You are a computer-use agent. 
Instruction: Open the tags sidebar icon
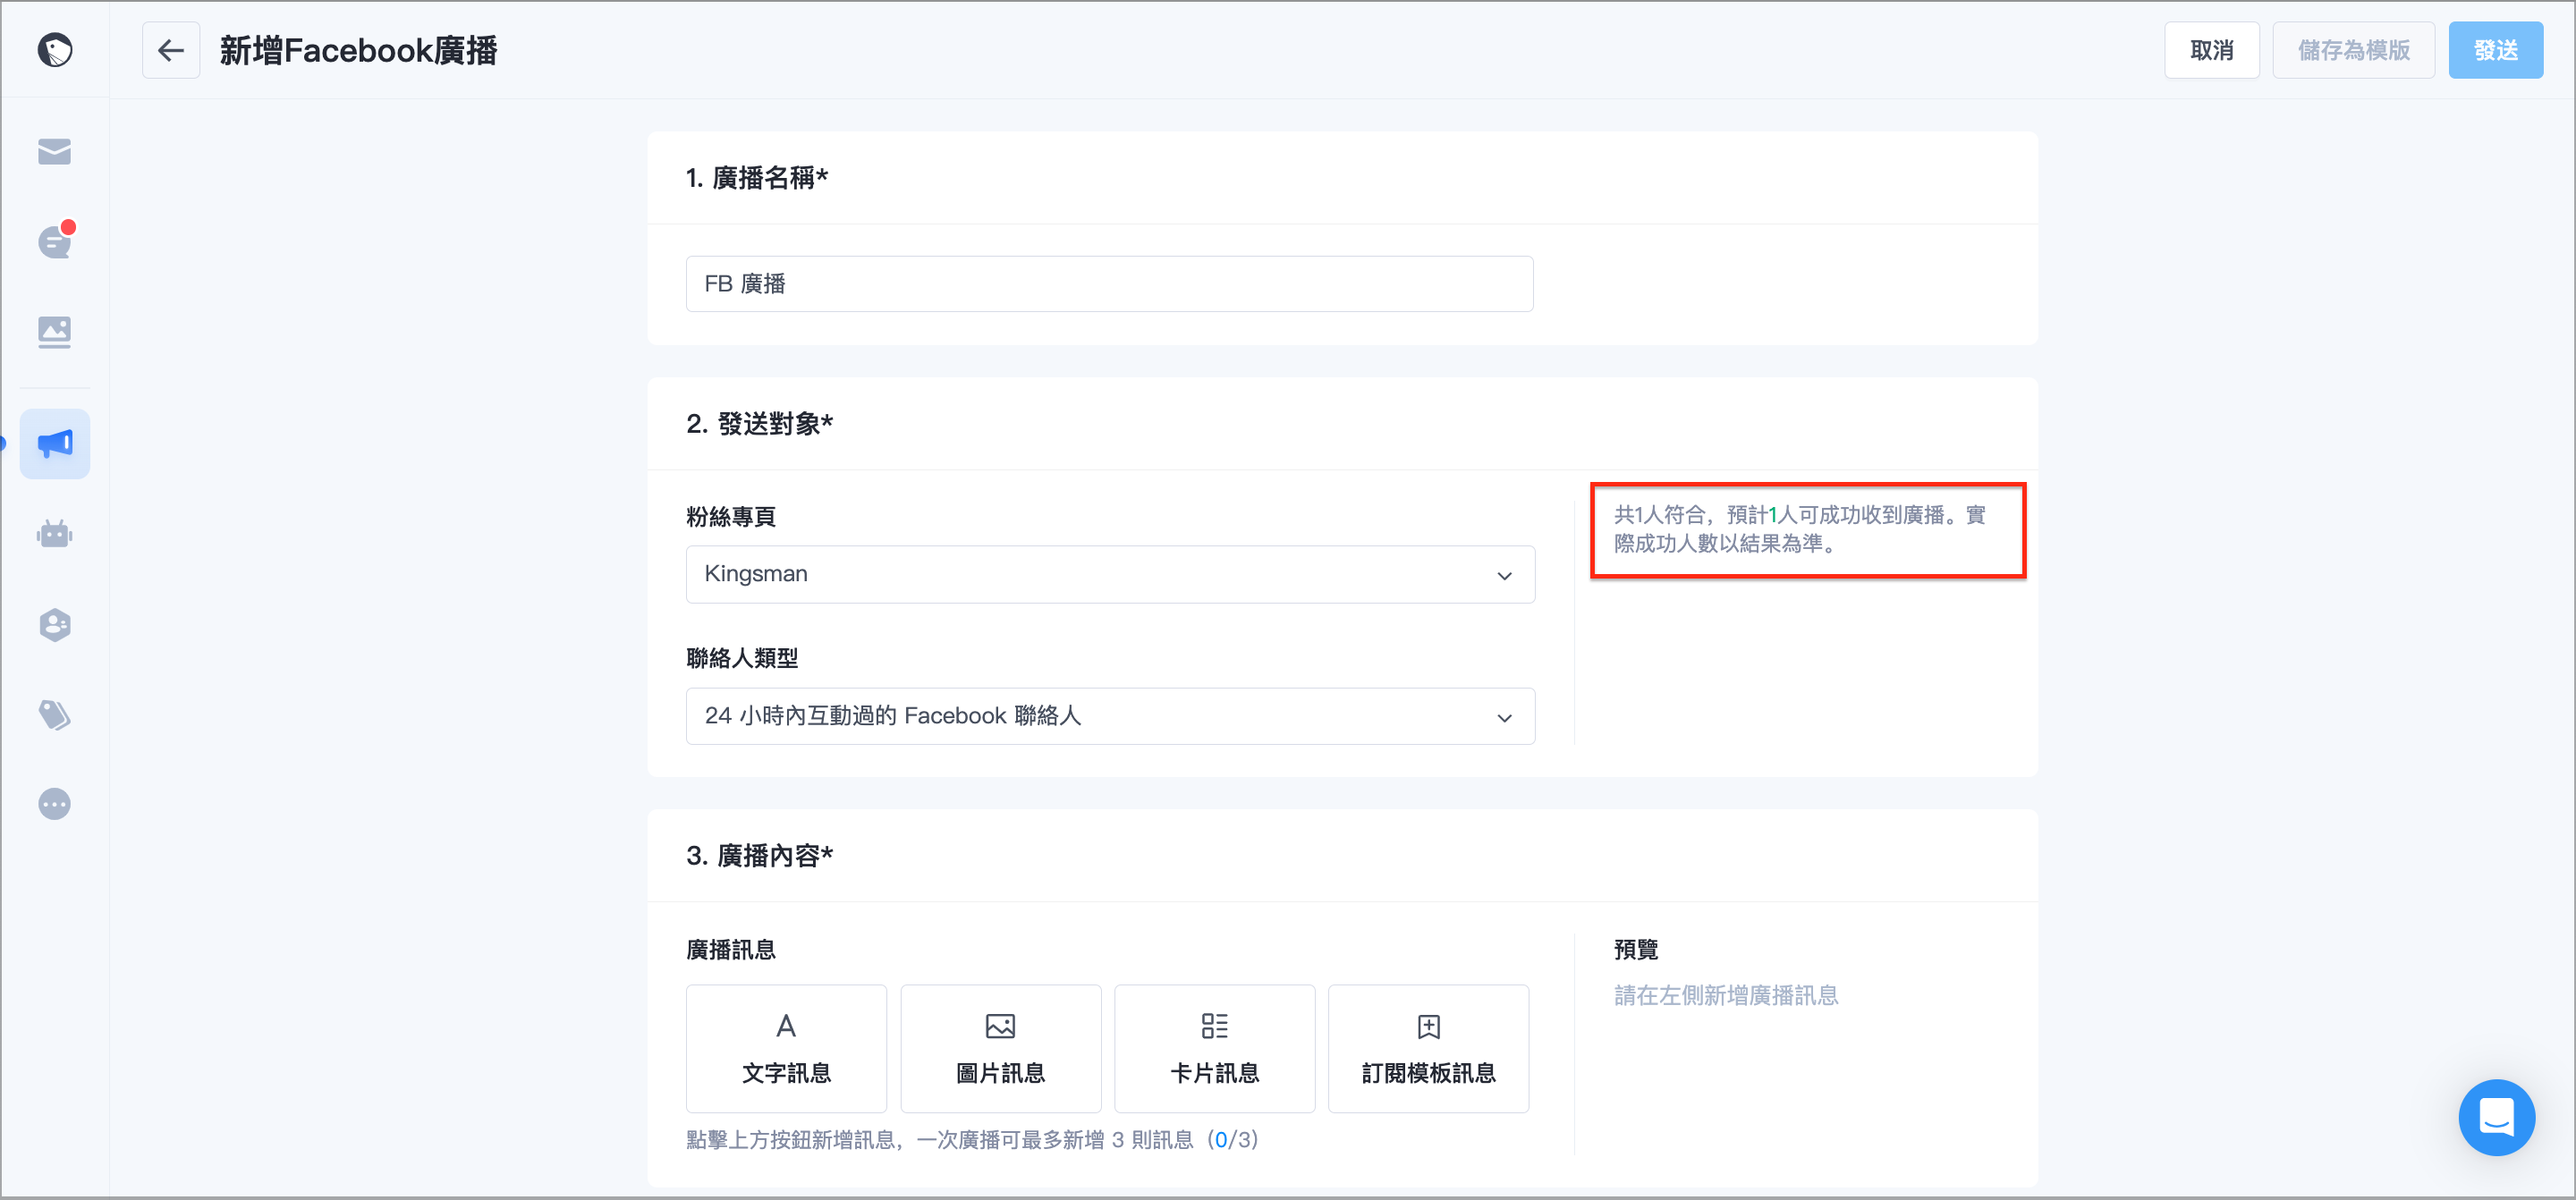pyautogui.click(x=55, y=714)
